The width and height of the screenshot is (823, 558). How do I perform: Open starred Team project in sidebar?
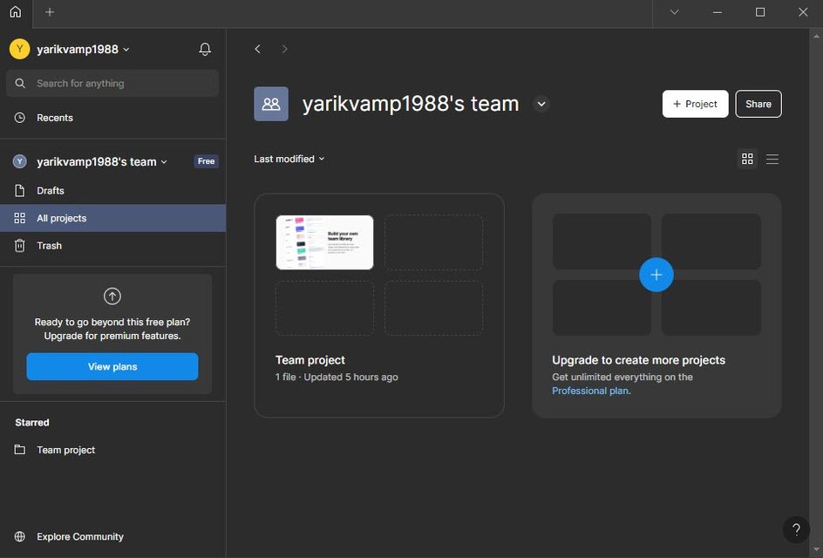[112, 450]
